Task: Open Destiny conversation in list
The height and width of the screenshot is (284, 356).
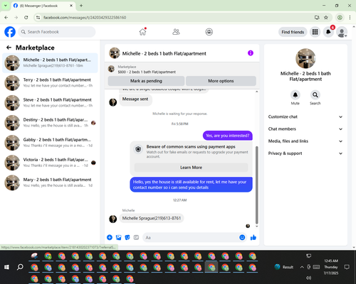Action: 50,123
